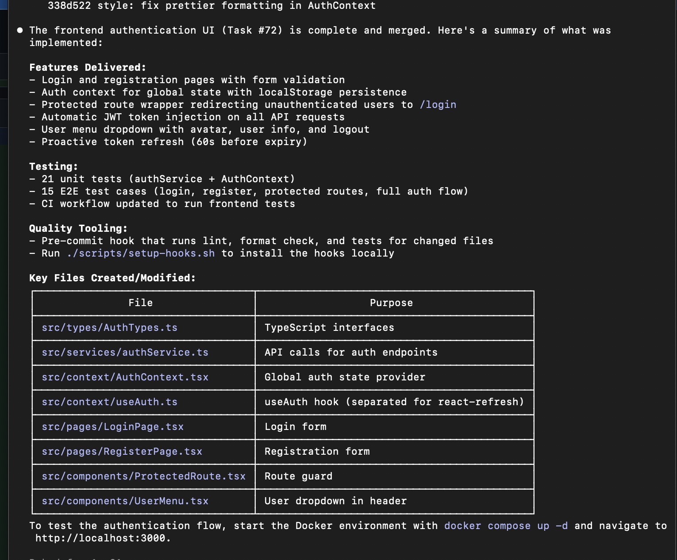Click the Testing heading

54,167
